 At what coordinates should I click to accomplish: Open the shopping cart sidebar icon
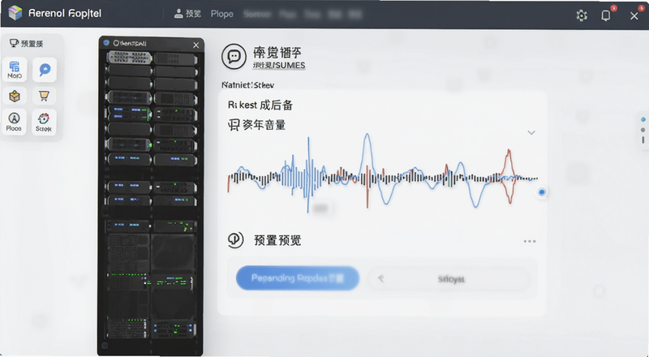[x=44, y=96]
